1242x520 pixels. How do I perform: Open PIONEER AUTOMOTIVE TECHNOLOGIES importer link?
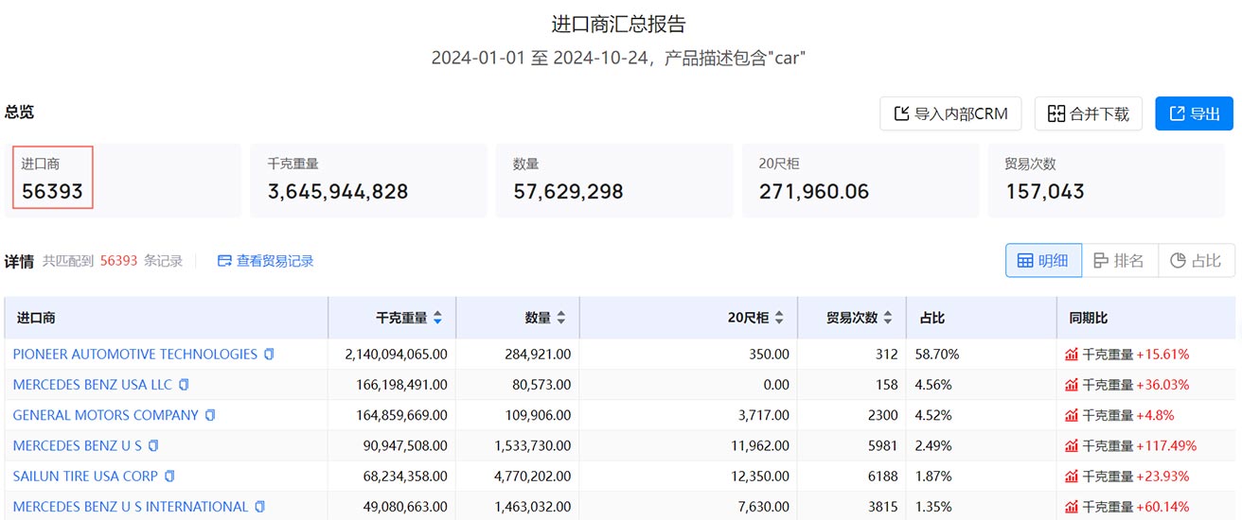coord(135,355)
